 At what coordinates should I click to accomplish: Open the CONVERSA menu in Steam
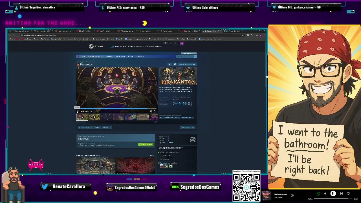149,47
